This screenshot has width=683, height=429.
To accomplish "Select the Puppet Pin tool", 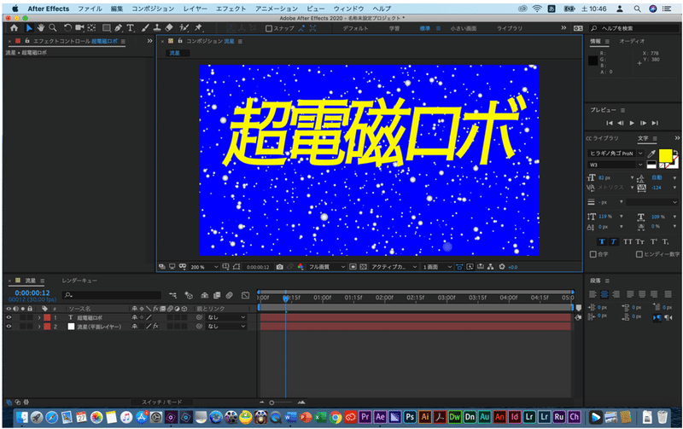I will (x=199, y=28).
